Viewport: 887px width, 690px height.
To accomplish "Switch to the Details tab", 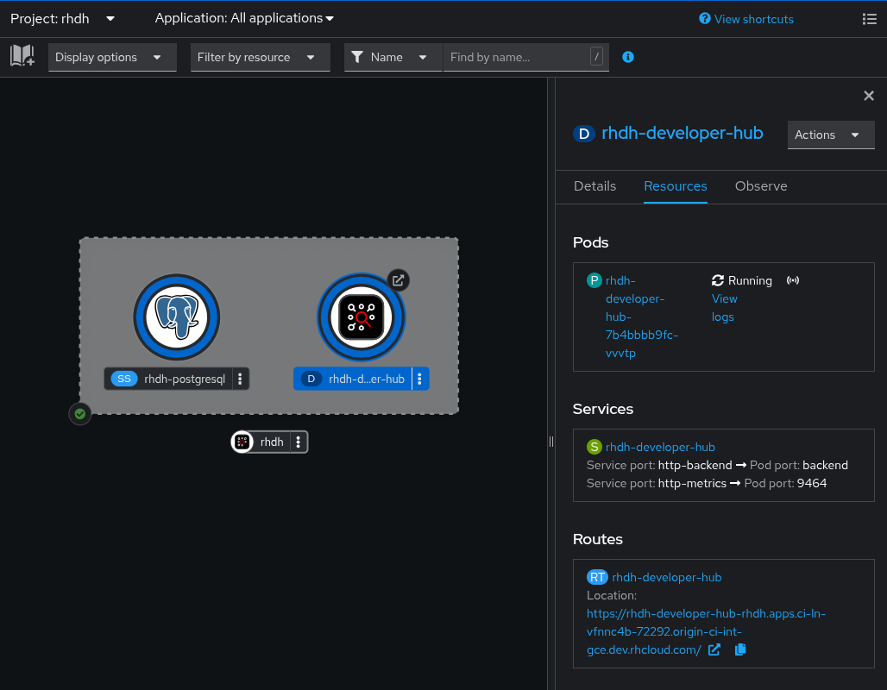I will (594, 186).
